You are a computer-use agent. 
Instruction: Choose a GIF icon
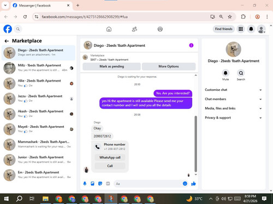pos(108,184)
